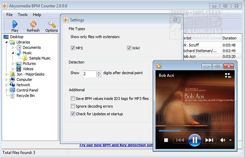Select the Richard Stoltzman track row
Screen dimensions: 245x158
click(212, 51)
